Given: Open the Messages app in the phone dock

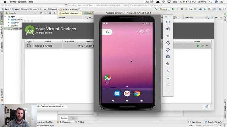Looking at the screenshot, I should click(x=117, y=93).
